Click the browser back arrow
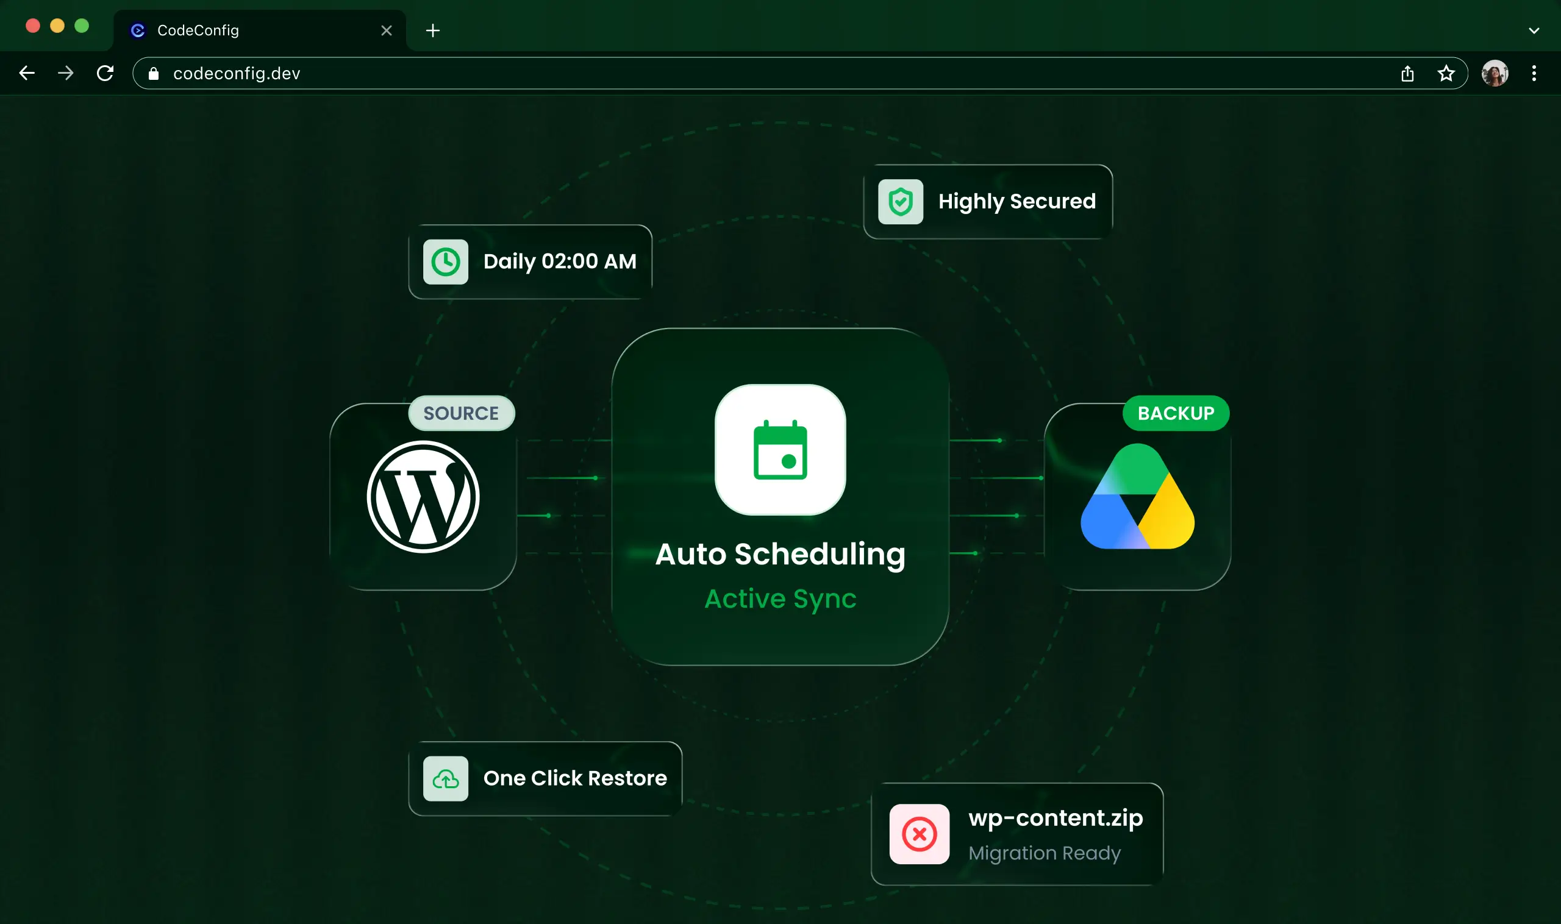1561x924 pixels. click(x=27, y=74)
